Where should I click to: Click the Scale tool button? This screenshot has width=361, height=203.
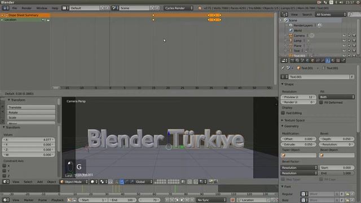pos(31,117)
